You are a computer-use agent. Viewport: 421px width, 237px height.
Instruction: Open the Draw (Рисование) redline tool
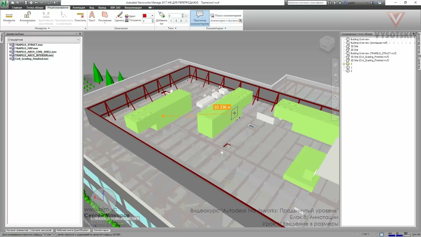(105, 17)
